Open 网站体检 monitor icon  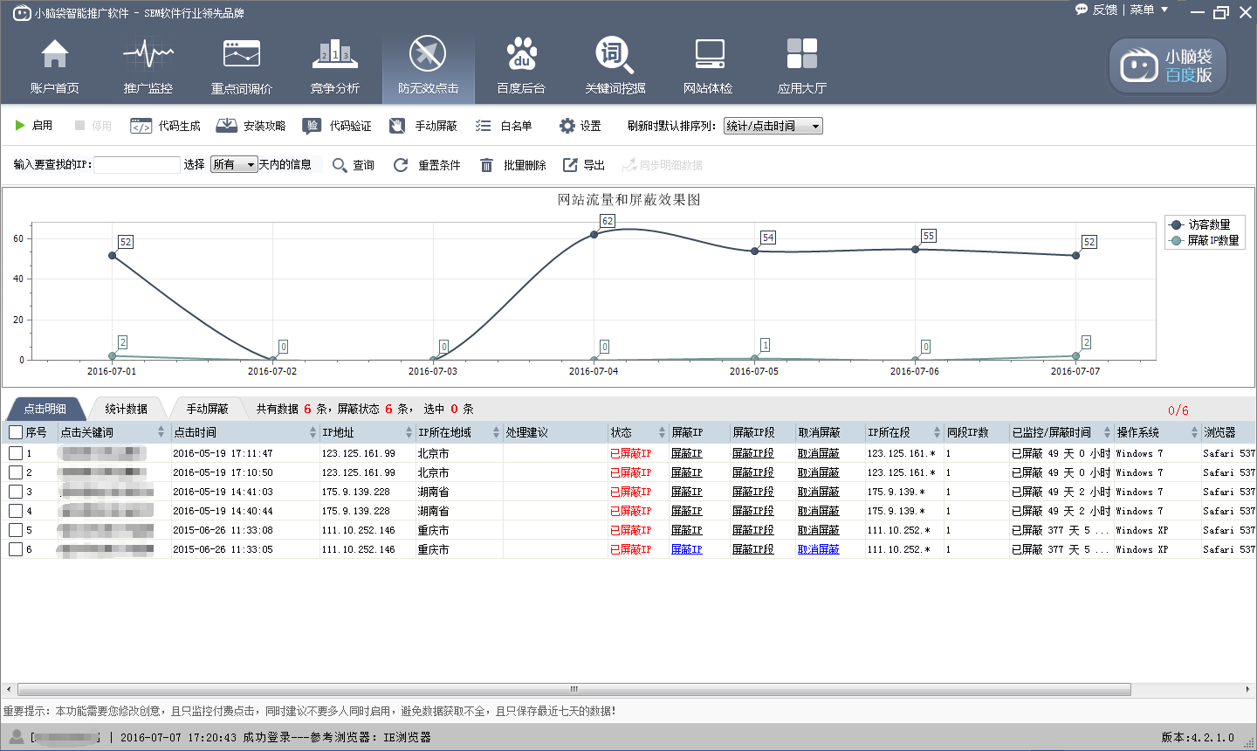(708, 55)
